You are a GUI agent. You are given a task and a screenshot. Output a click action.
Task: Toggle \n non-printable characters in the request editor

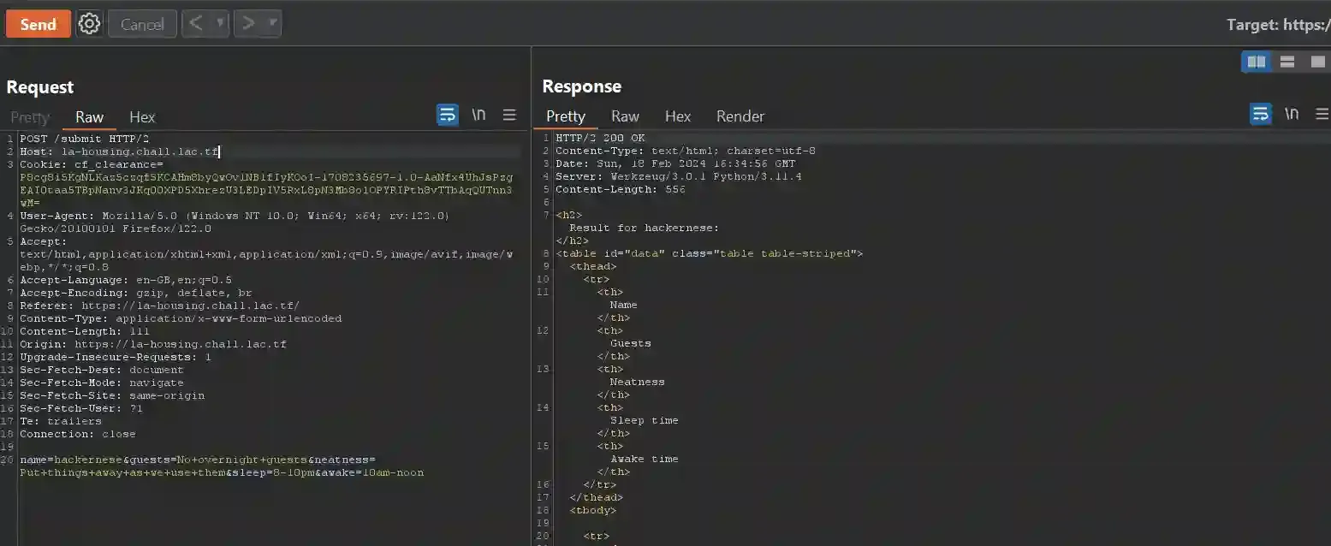478,114
